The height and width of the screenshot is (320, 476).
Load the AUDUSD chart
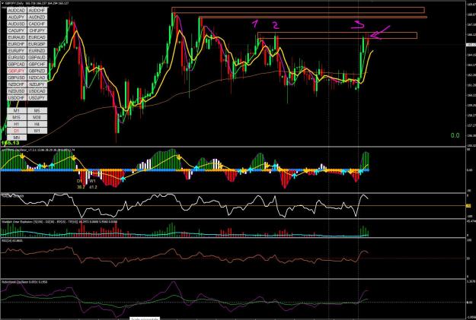(x=17, y=24)
